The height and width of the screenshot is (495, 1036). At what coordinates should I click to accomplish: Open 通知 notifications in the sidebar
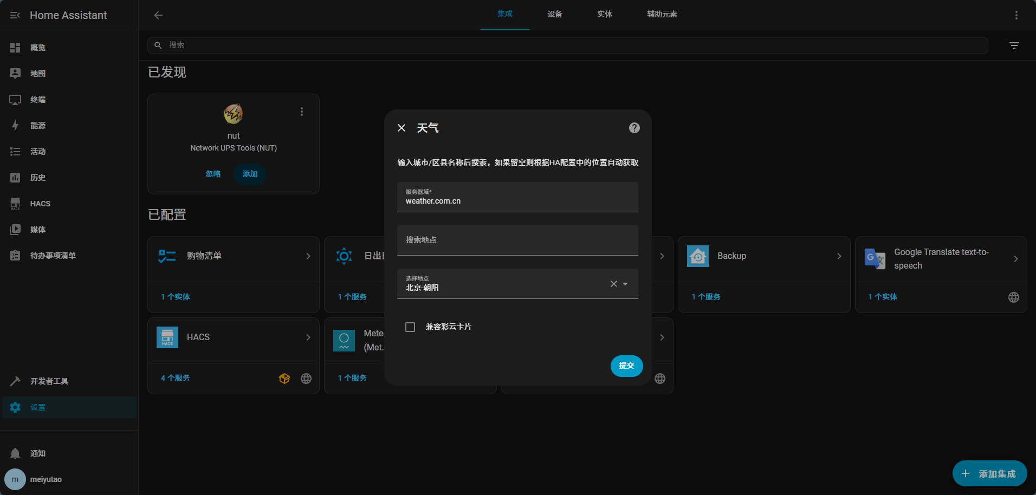[38, 453]
